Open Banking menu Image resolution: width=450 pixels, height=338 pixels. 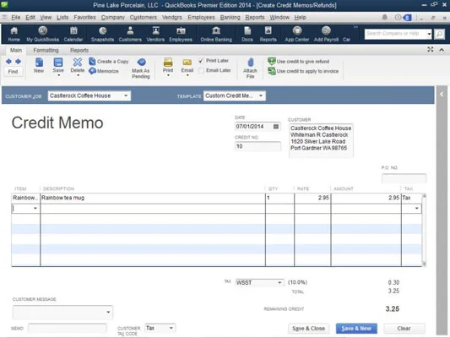tap(230, 18)
